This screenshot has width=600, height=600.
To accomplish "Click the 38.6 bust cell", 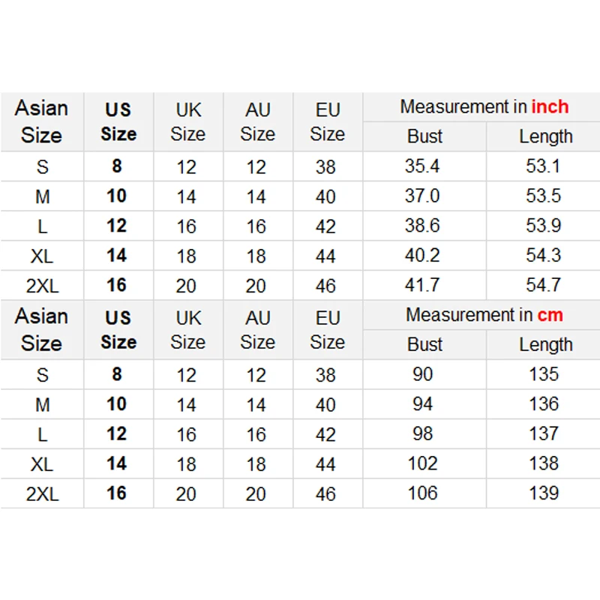I will pos(422,226).
